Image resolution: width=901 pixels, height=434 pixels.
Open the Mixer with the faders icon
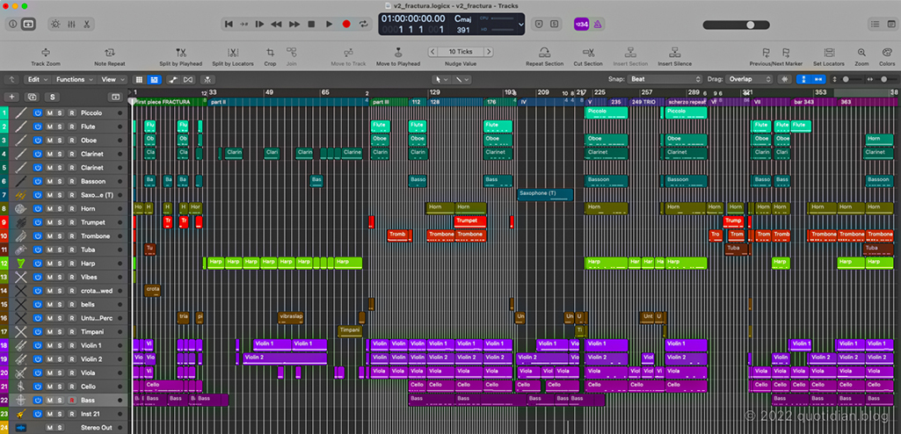point(71,24)
